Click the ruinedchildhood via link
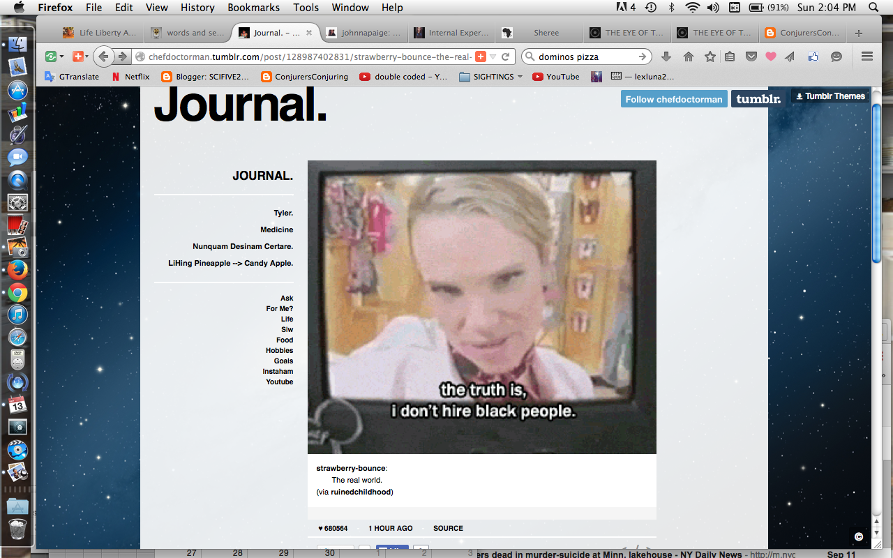 point(361,492)
